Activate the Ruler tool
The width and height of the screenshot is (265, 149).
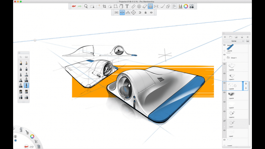point(133,6)
